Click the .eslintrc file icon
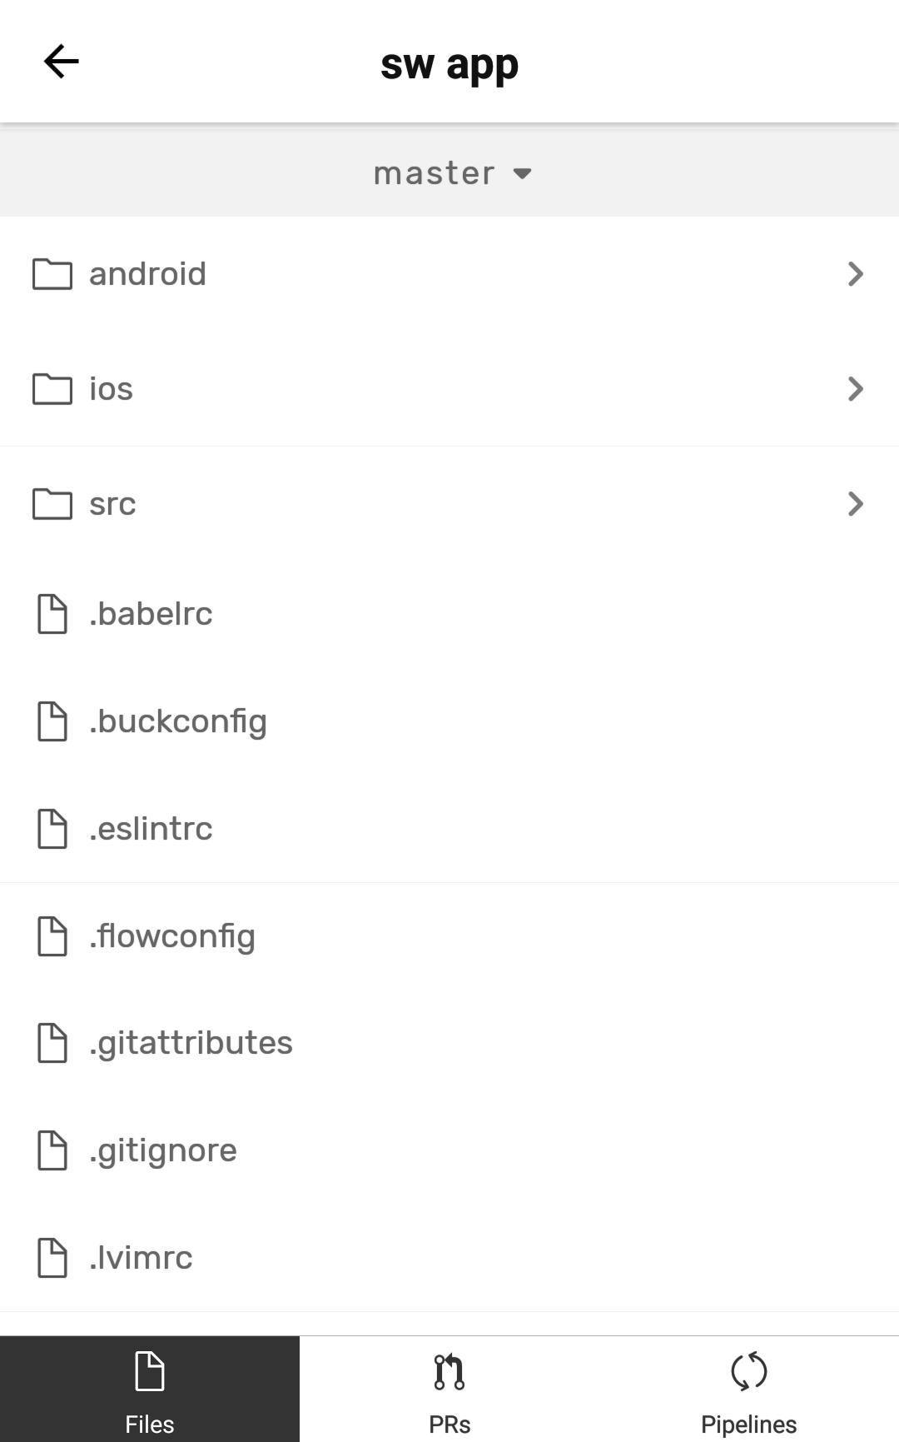Screen dimensions: 899x1442 (x=52, y=829)
